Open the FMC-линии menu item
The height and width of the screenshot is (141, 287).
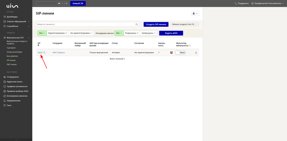12,64
